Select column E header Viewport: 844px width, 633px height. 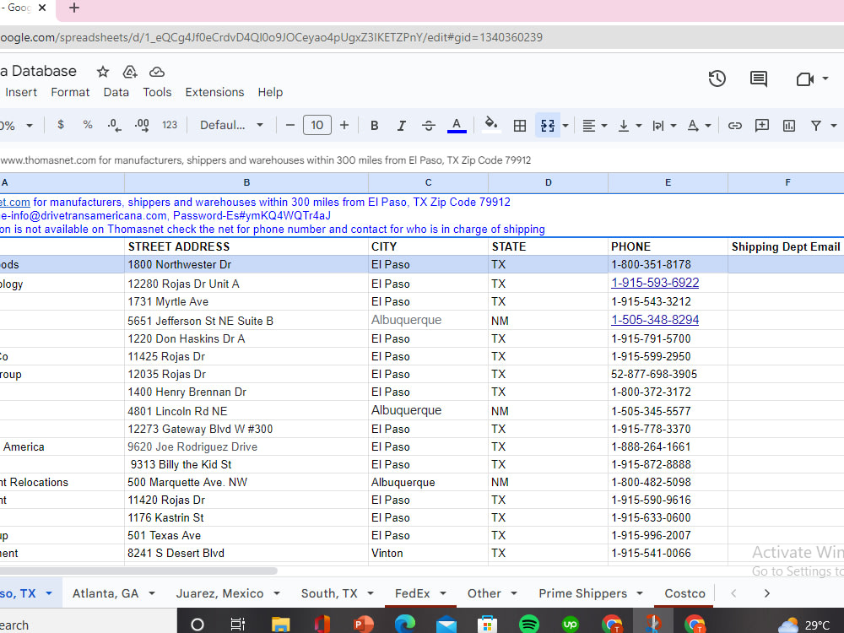(x=668, y=182)
